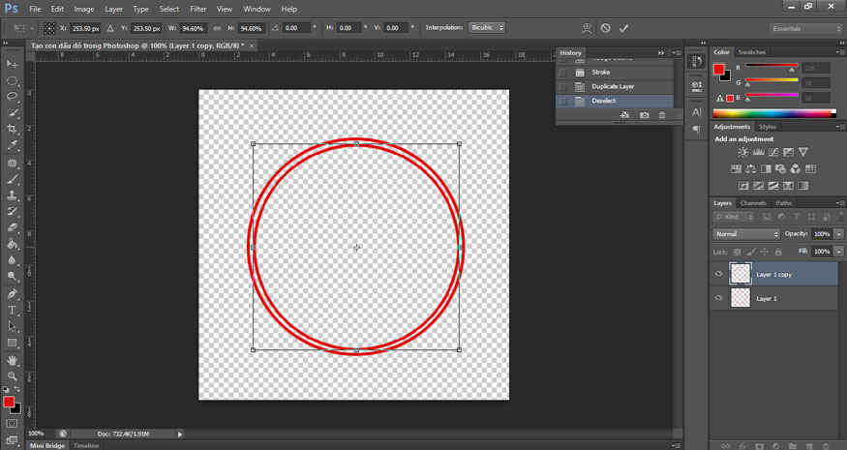Image resolution: width=847 pixels, height=450 pixels.
Task: Switch to the Styles tab
Action: pyautogui.click(x=767, y=127)
